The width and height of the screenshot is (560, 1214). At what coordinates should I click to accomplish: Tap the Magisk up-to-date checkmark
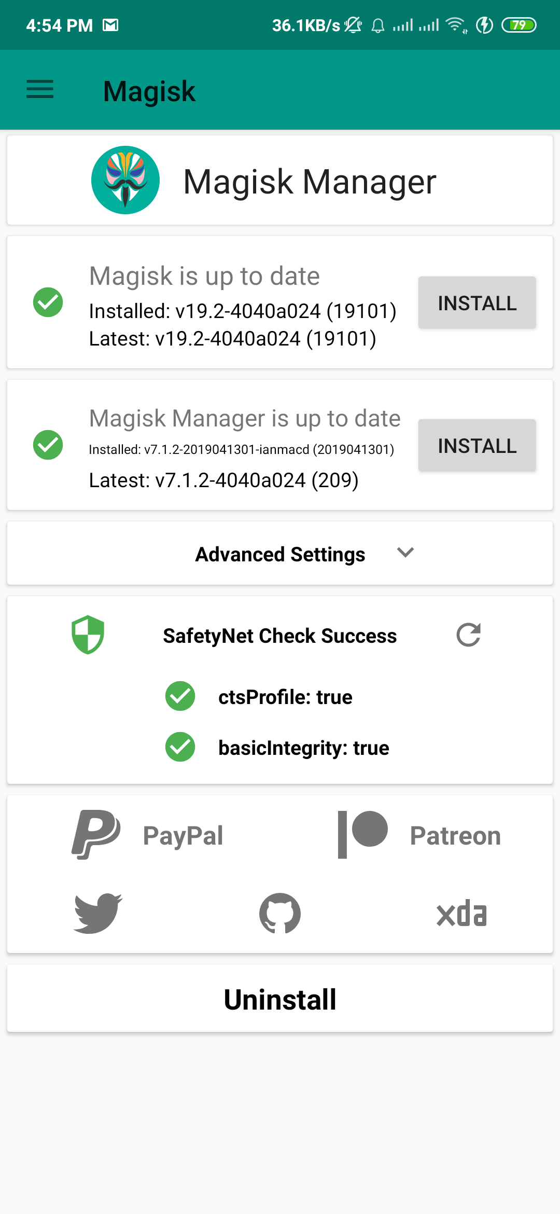click(x=48, y=302)
